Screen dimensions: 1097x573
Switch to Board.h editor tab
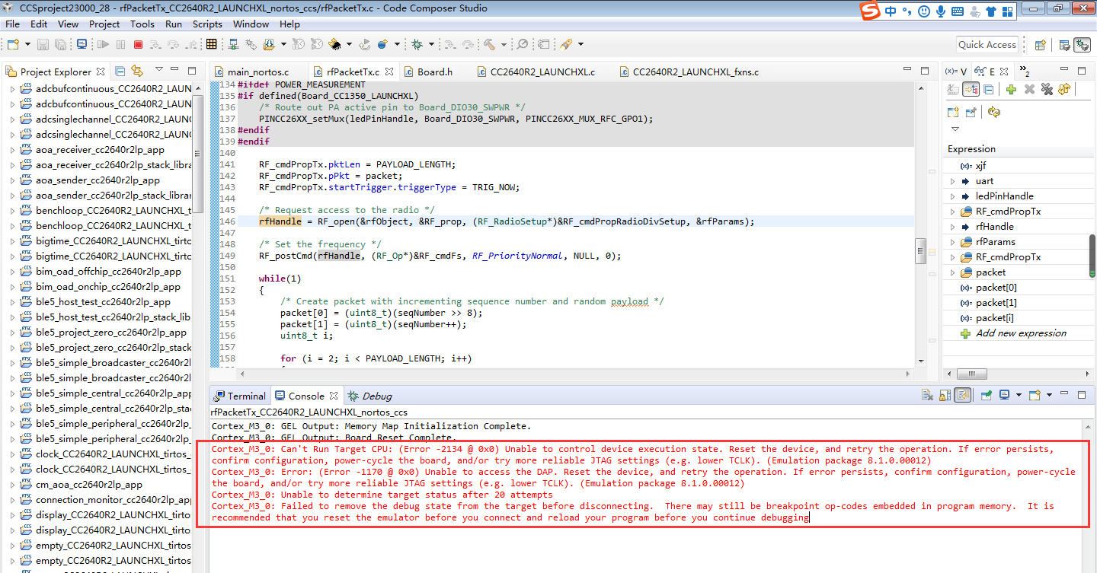coord(429,72)
